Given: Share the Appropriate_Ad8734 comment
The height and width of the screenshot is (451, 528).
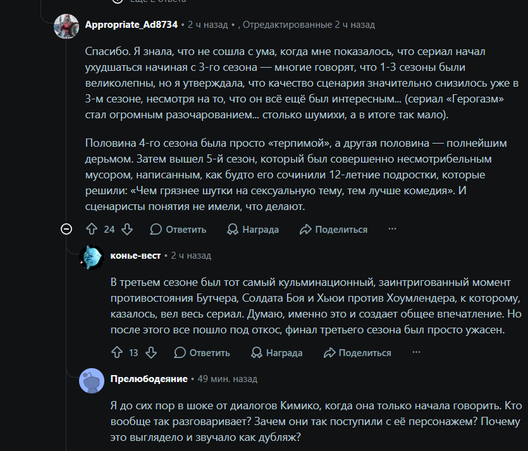Looking at the screenshot, I should click(x=334, y=230).
